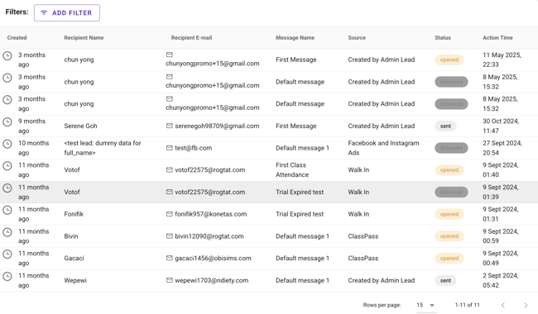Click the envelope icon beside gacaci1456@obisims.com

[x=169, y=258]
